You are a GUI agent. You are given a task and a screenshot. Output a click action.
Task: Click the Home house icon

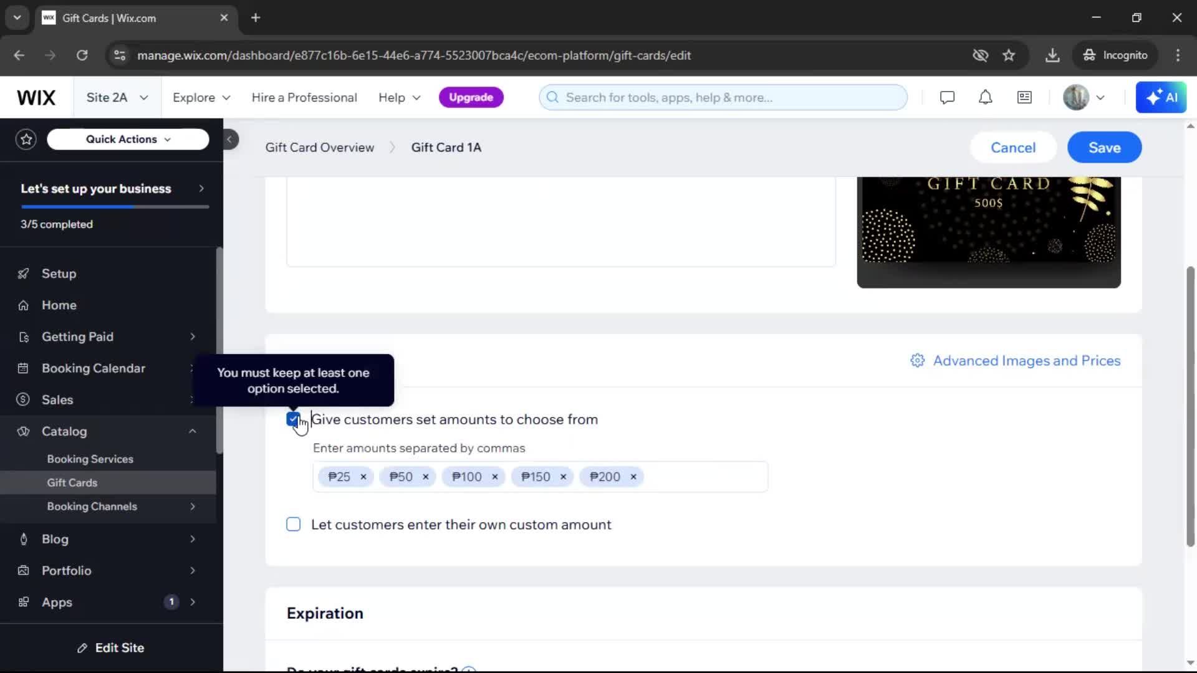coord(23,305)
